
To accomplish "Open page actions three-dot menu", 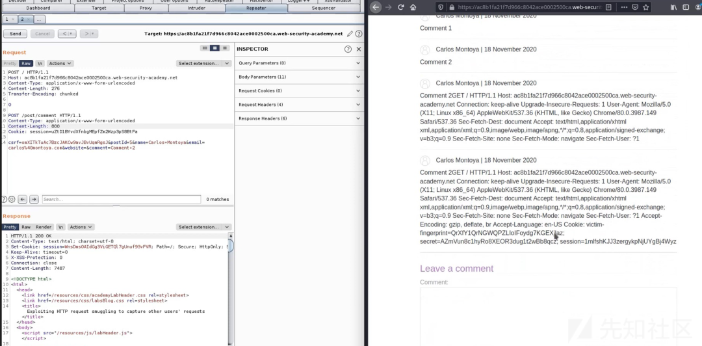I will pyautogui.click(x=624, y=7).
